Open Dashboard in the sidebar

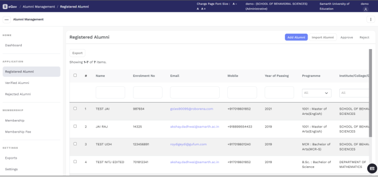(x=14, y=45)
